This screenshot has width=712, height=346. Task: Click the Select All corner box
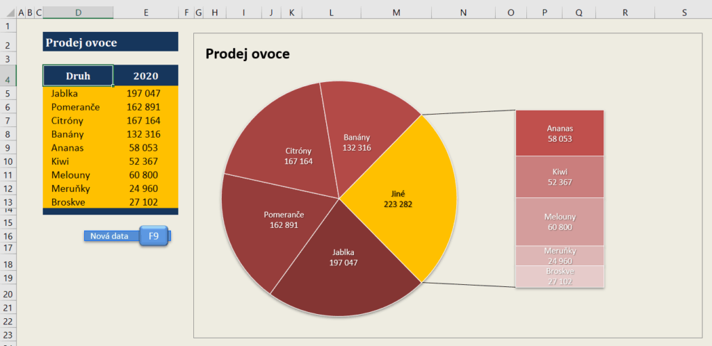8,13
